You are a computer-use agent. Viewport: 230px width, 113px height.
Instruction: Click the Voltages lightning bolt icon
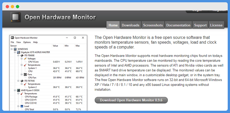pos(25,59)
